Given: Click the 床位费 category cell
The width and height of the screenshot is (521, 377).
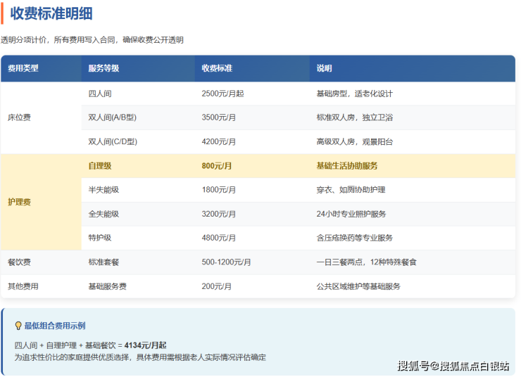Looking at the screenshot, I should pyautogui.click(x=19, y=117).
